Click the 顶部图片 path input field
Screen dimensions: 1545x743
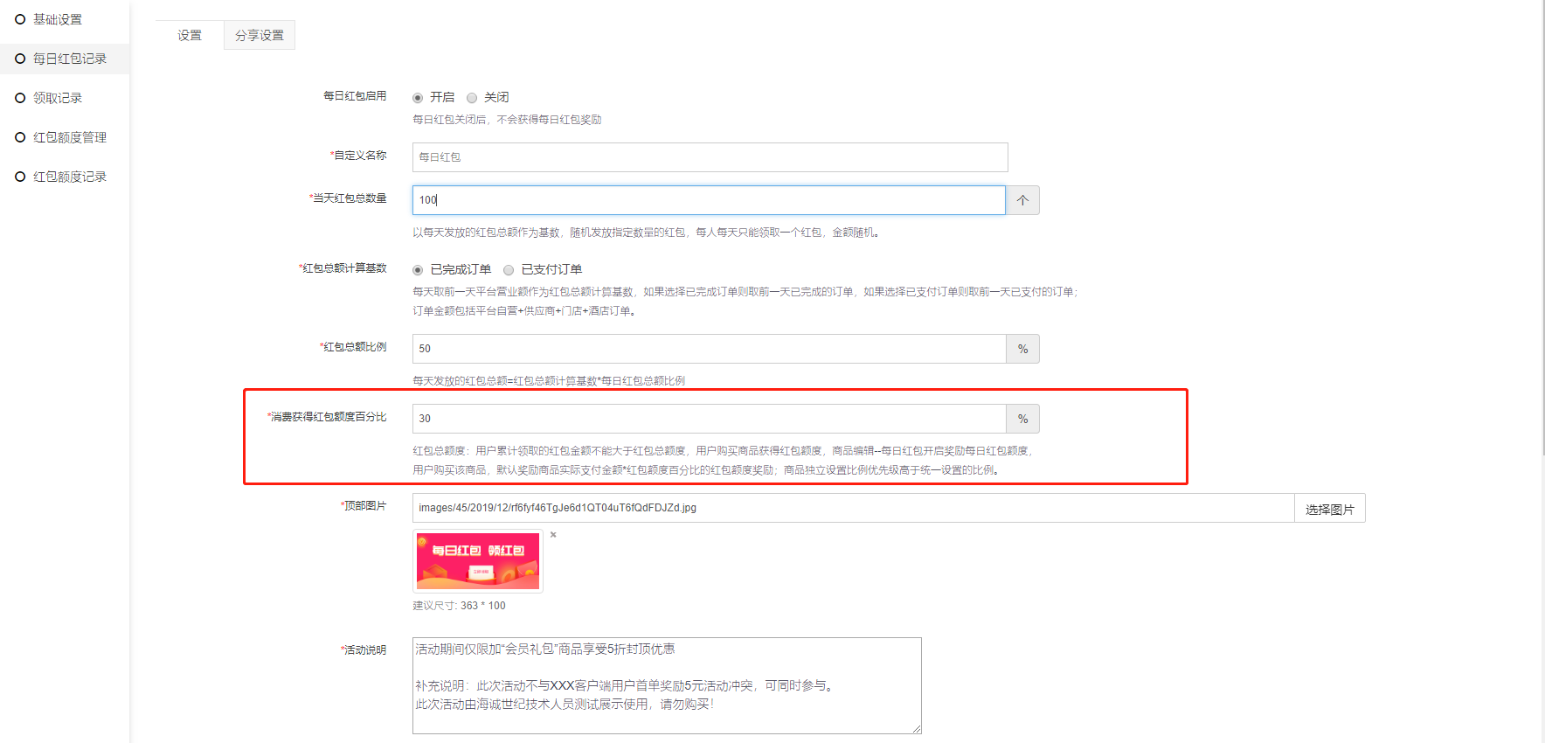coord(853,508)
